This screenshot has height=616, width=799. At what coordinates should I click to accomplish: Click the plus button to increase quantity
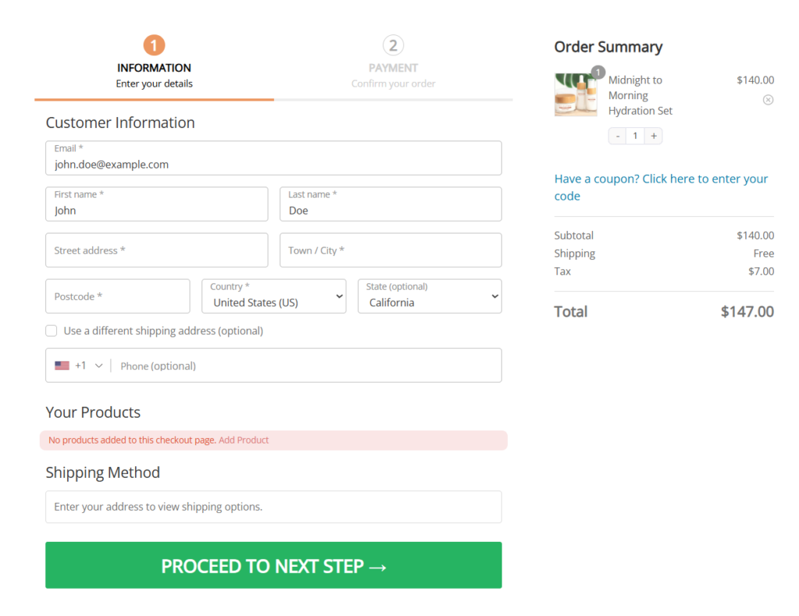[x=653, y=135]
